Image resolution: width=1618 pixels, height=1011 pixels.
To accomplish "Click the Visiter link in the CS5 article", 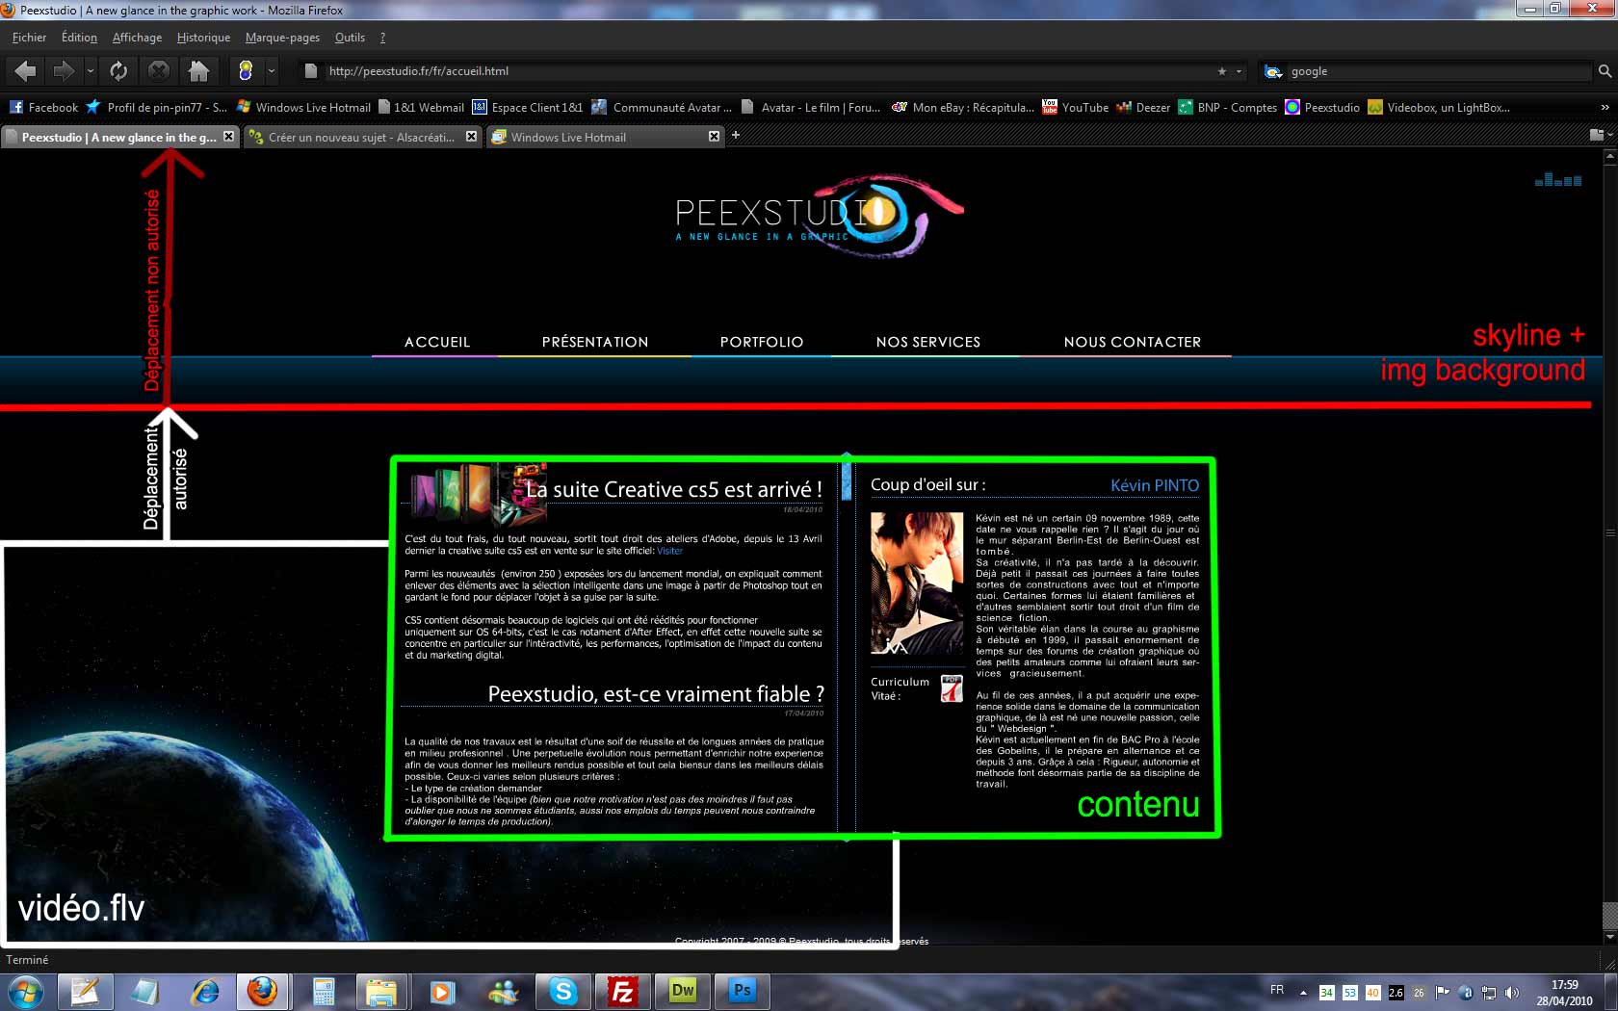I will 669,551.
